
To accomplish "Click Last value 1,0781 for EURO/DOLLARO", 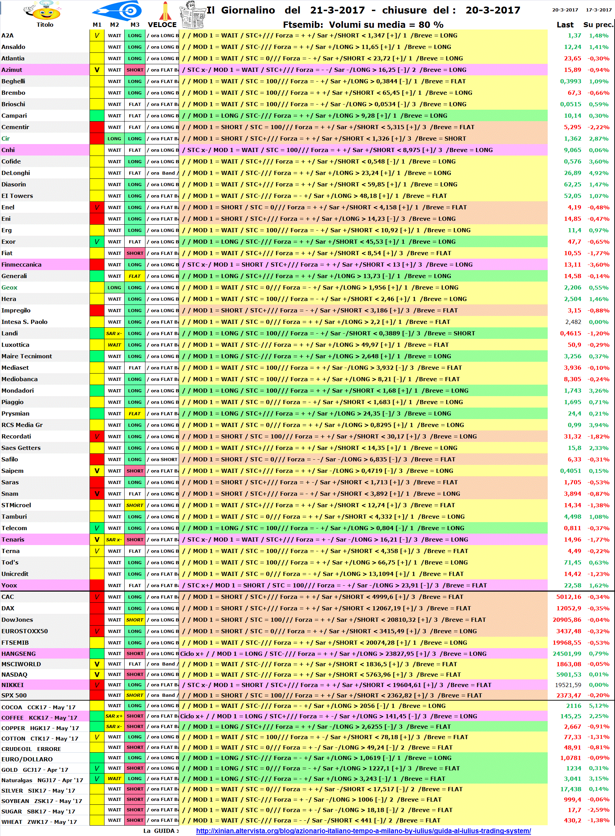I will pyautogui.click(x=571, y=758).
